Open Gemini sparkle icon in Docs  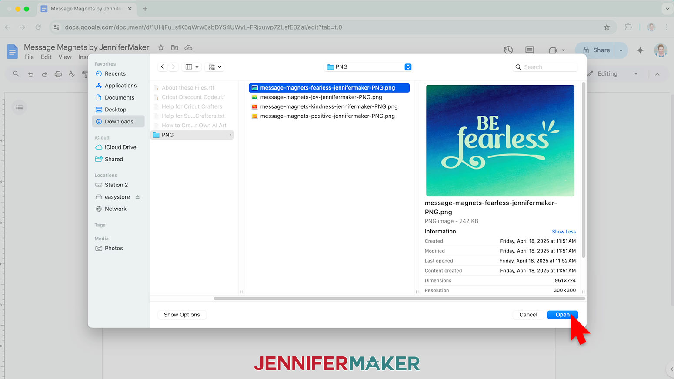[x=640, y=50]
